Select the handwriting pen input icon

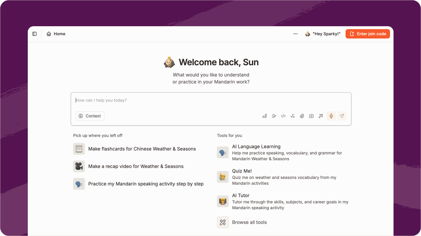(264, 116)
